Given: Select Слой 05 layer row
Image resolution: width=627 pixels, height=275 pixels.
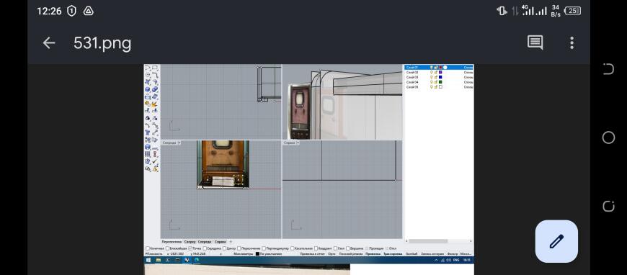Looking at the screenshot, I should click(439, 86).
